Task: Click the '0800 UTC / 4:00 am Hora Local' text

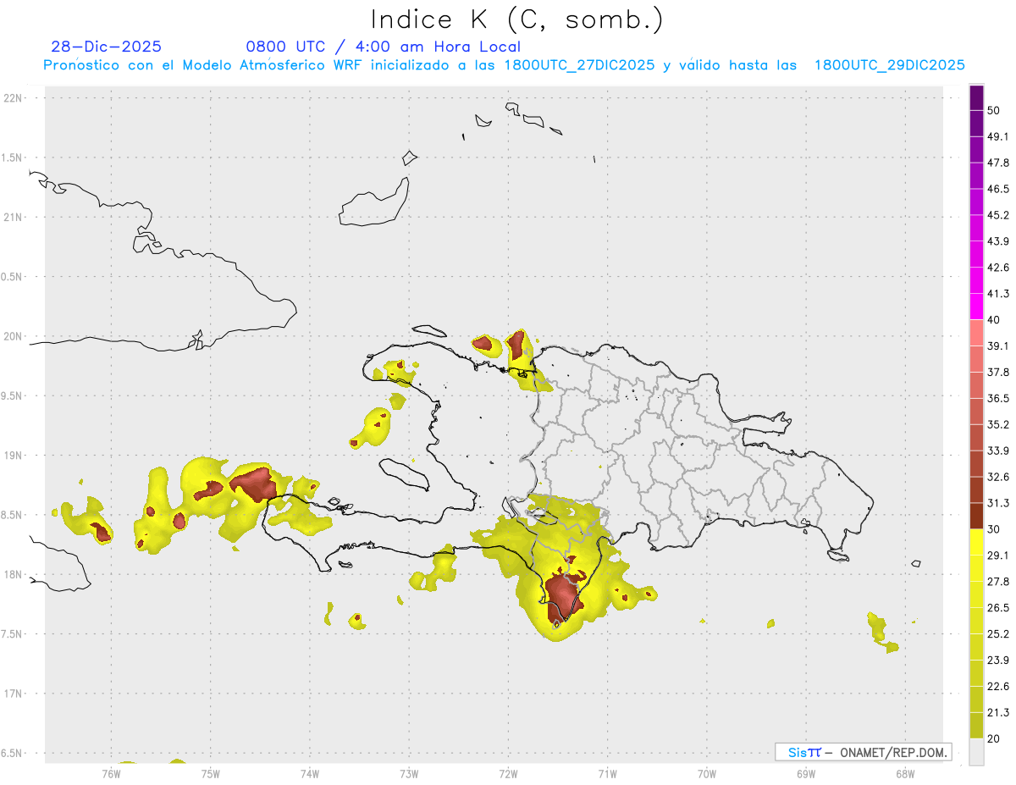Action: point(383,47)
